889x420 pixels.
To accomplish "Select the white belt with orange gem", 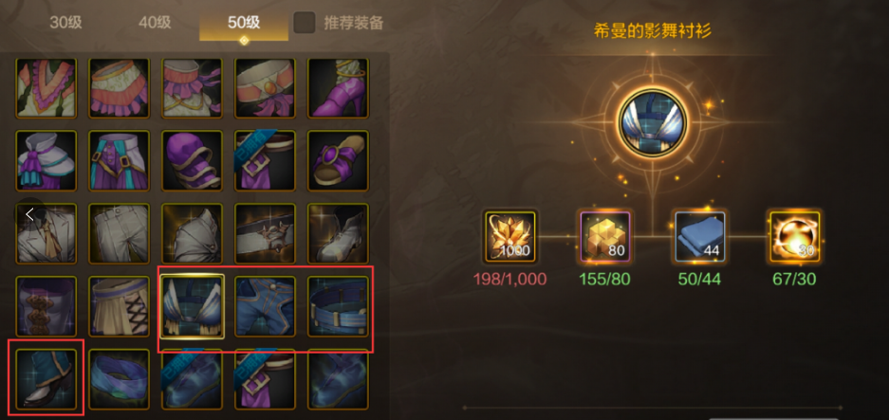I will [x=265, y=88].
